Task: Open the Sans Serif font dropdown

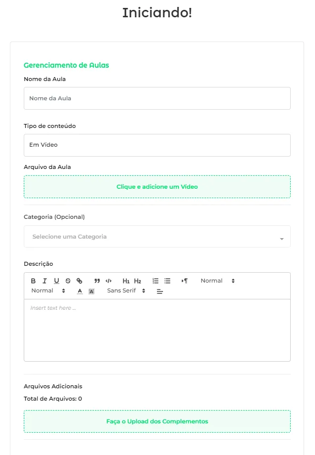Action: pos(126,291)
